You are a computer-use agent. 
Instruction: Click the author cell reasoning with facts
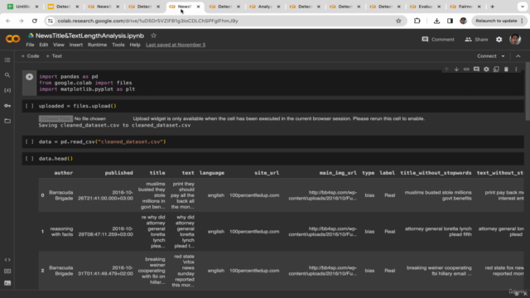pos(61,232)
